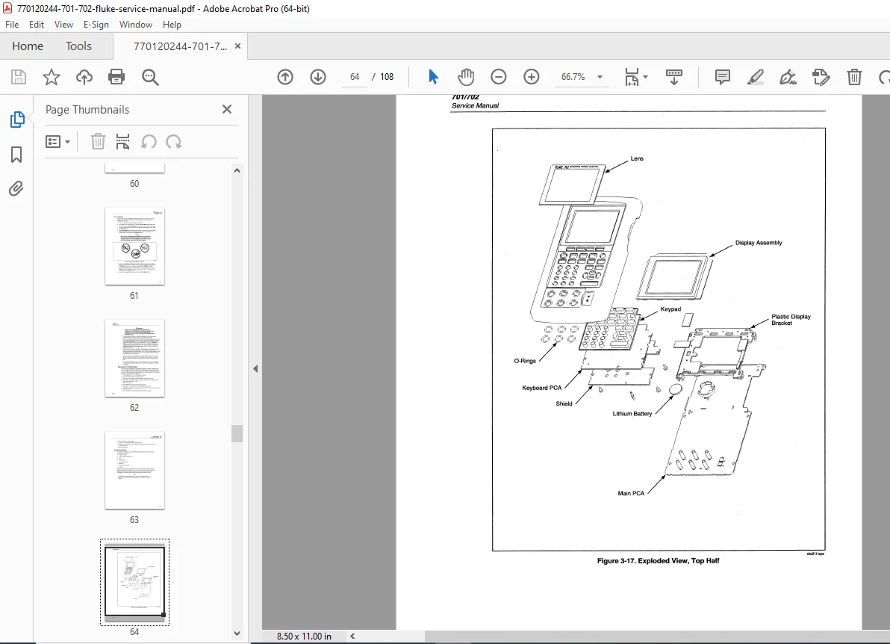Click the Main PCA label in diagram
This screenshot has width=890, height=644.
click(x=631, y=493)
